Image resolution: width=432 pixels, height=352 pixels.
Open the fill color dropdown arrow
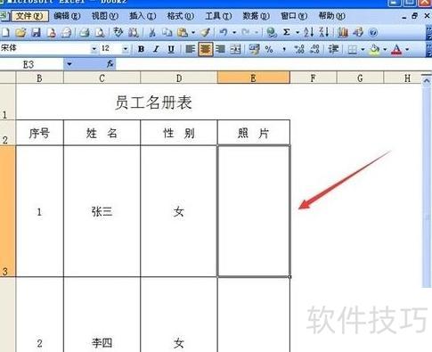click(385, 49)
